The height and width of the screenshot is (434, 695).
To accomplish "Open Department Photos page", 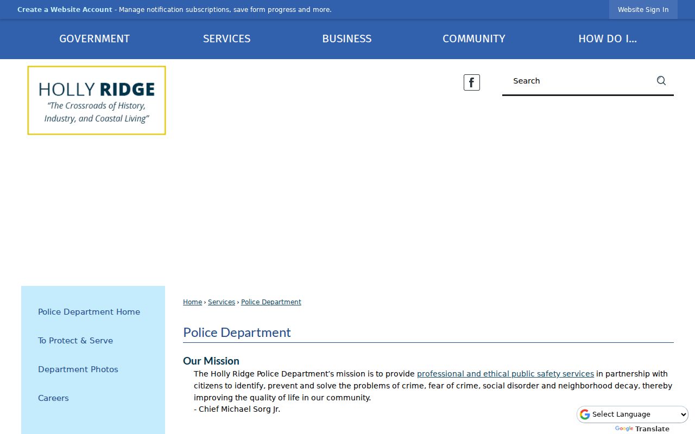I will 78,369.
